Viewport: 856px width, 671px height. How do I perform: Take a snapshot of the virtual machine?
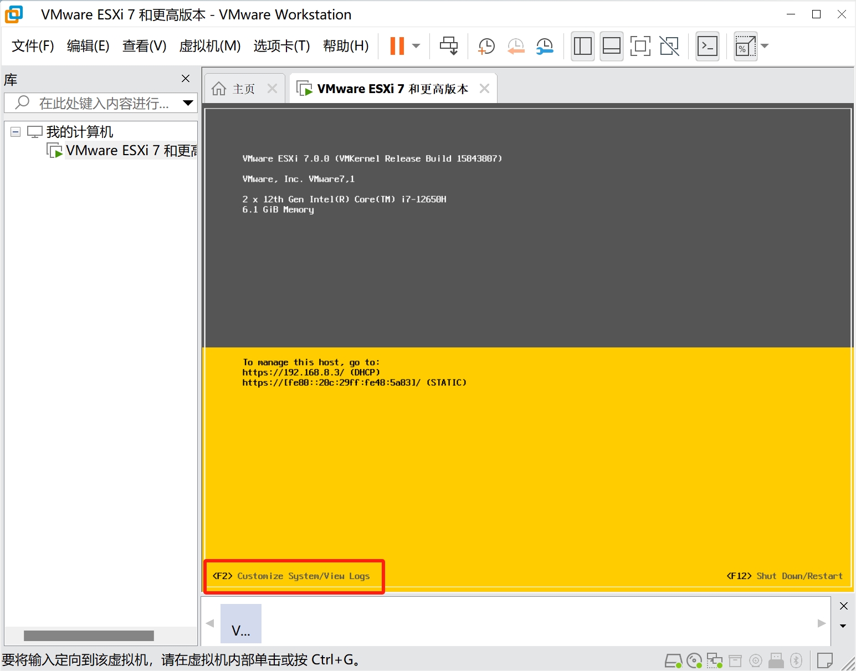(x=486, y=46)
